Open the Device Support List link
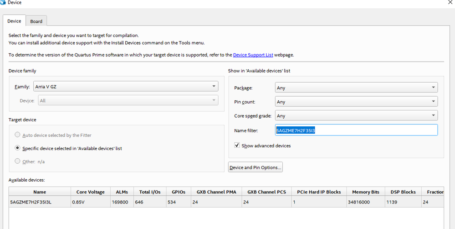This screenshot has width=455, height=229. pyautogui.click(x=253, y=55)
